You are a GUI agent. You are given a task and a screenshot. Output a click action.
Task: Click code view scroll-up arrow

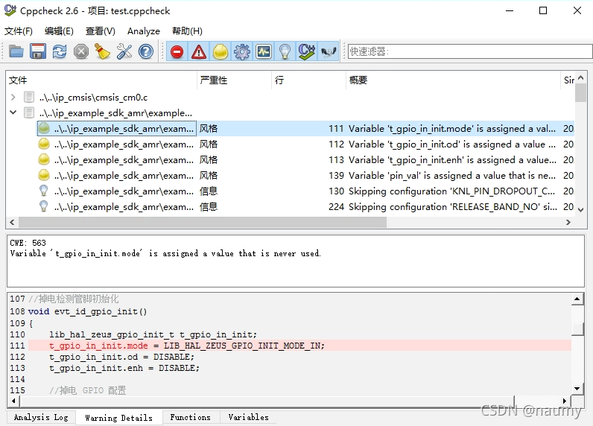[x=577, y=299]
